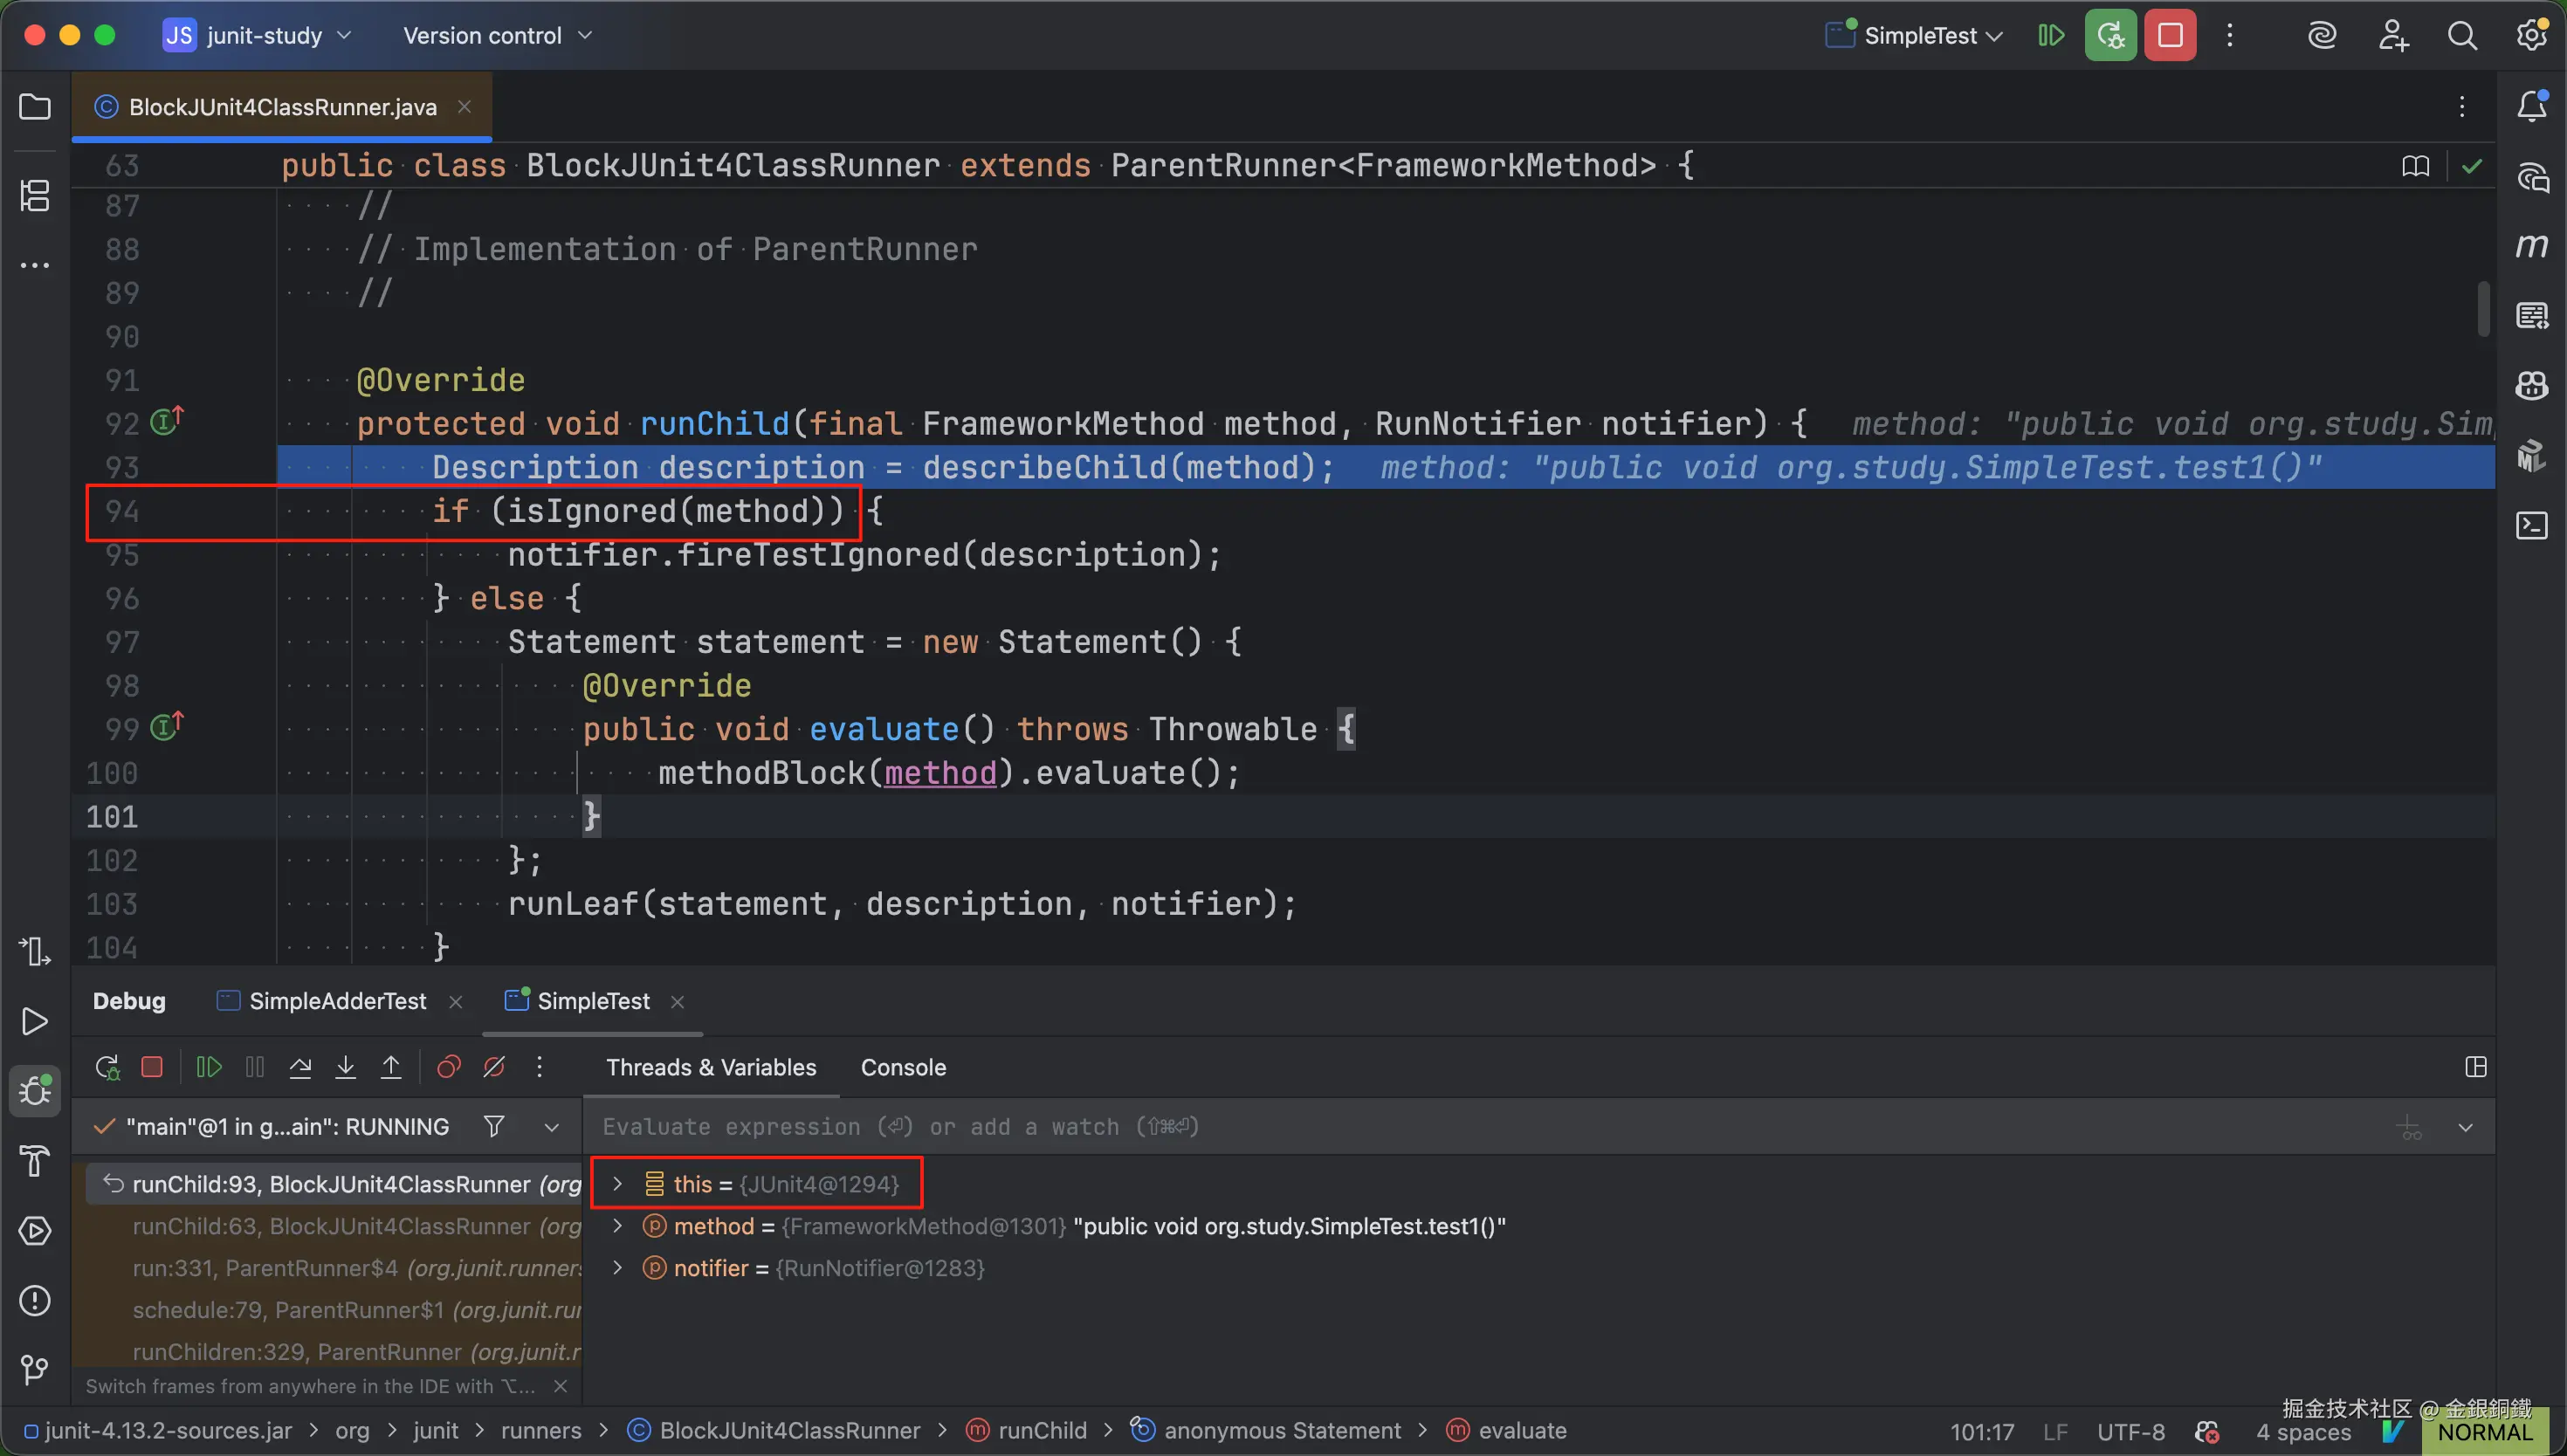
Task: Expand the 'this' JUnit4 variable node
Action: [617, 1184]
